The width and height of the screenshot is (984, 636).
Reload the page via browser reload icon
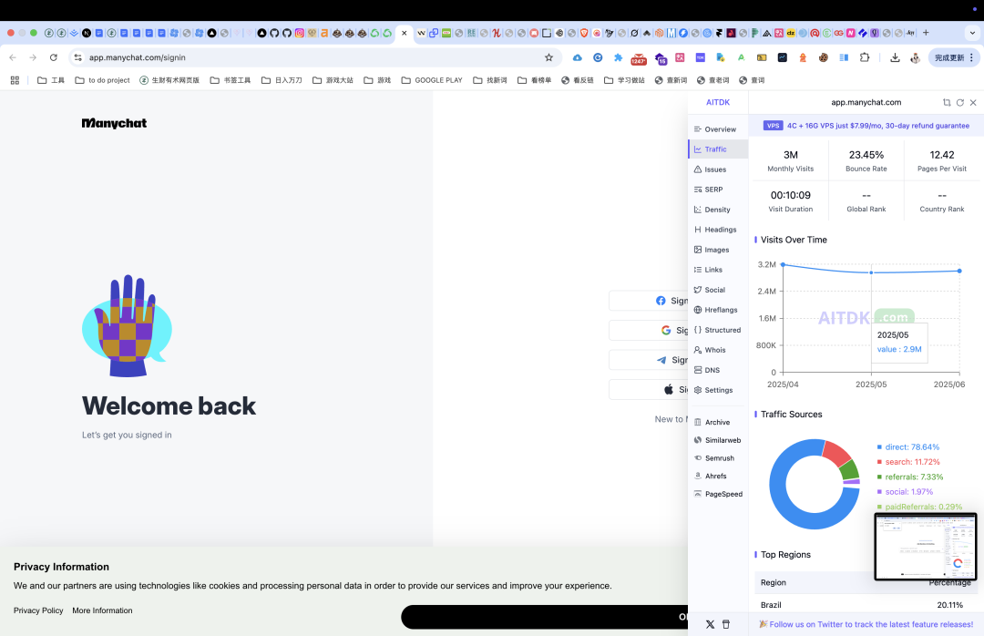click(x=54, y=57)
